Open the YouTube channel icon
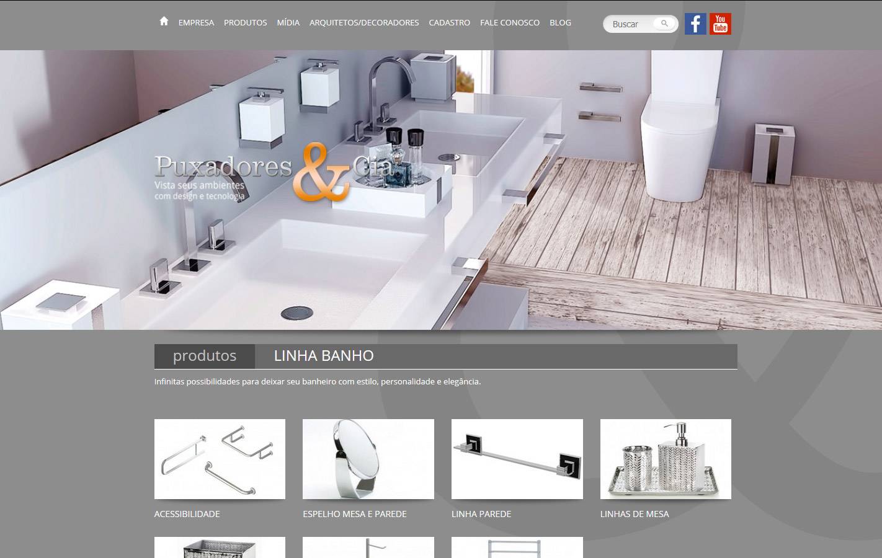Image resolution: width=882 pixels, height=558 pixels. pyautogui.click(x=720, y=24)
